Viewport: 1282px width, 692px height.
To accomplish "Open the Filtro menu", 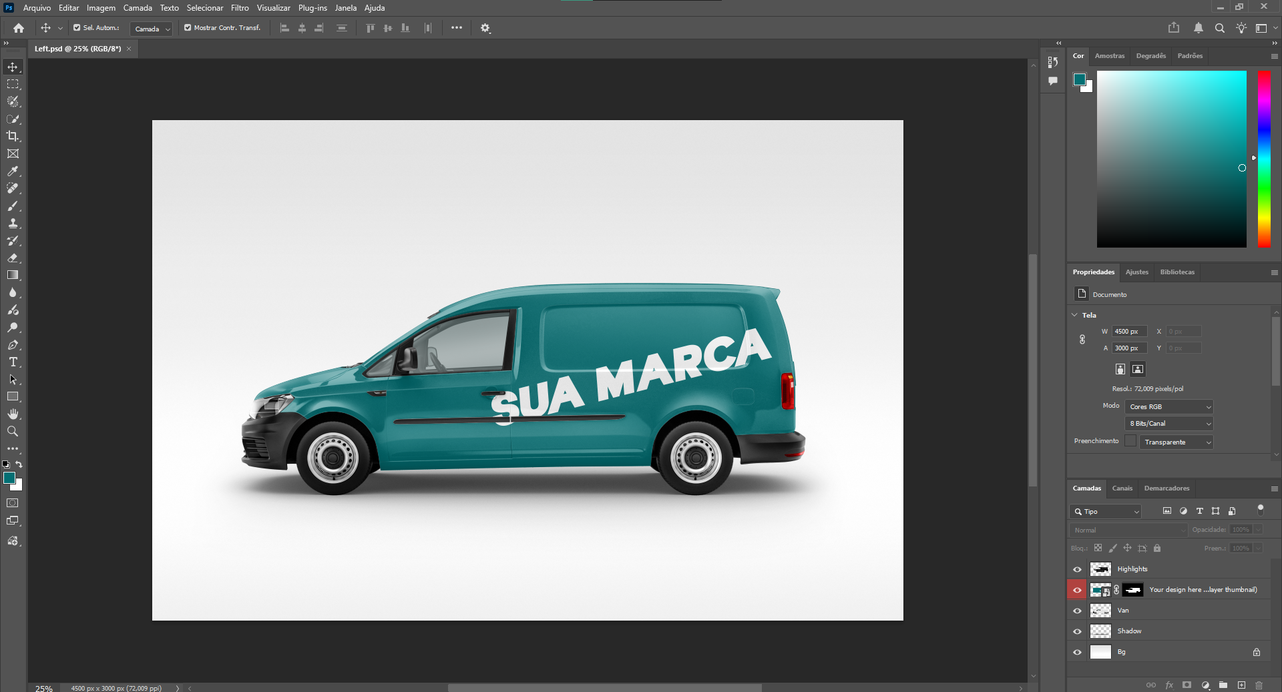I will tap(240, 8).
